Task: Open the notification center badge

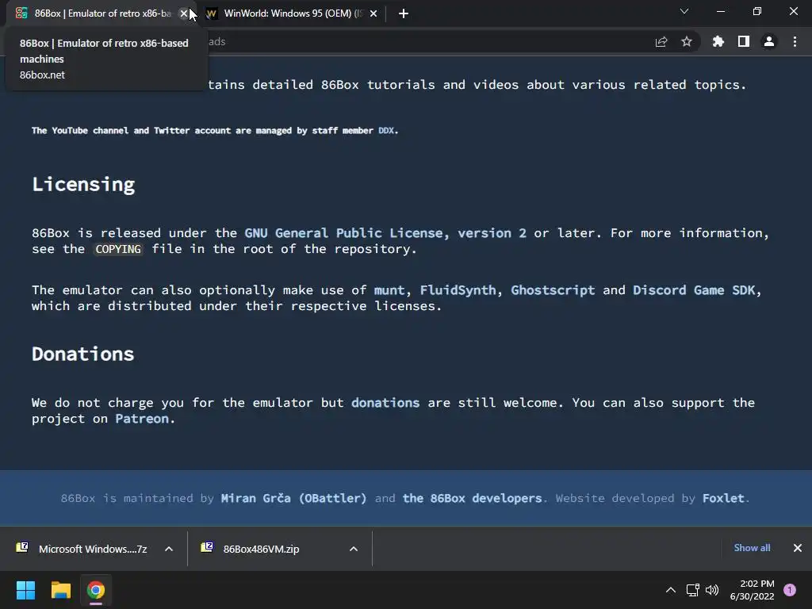Action: tap(790, 590)
